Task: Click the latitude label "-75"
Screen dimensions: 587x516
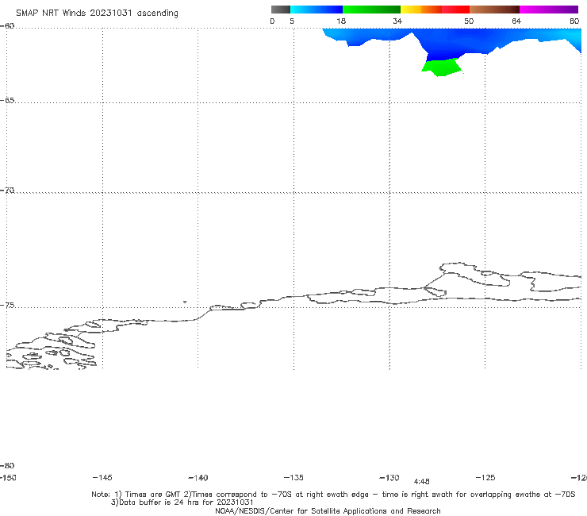Action: click(x=7, y=306)
